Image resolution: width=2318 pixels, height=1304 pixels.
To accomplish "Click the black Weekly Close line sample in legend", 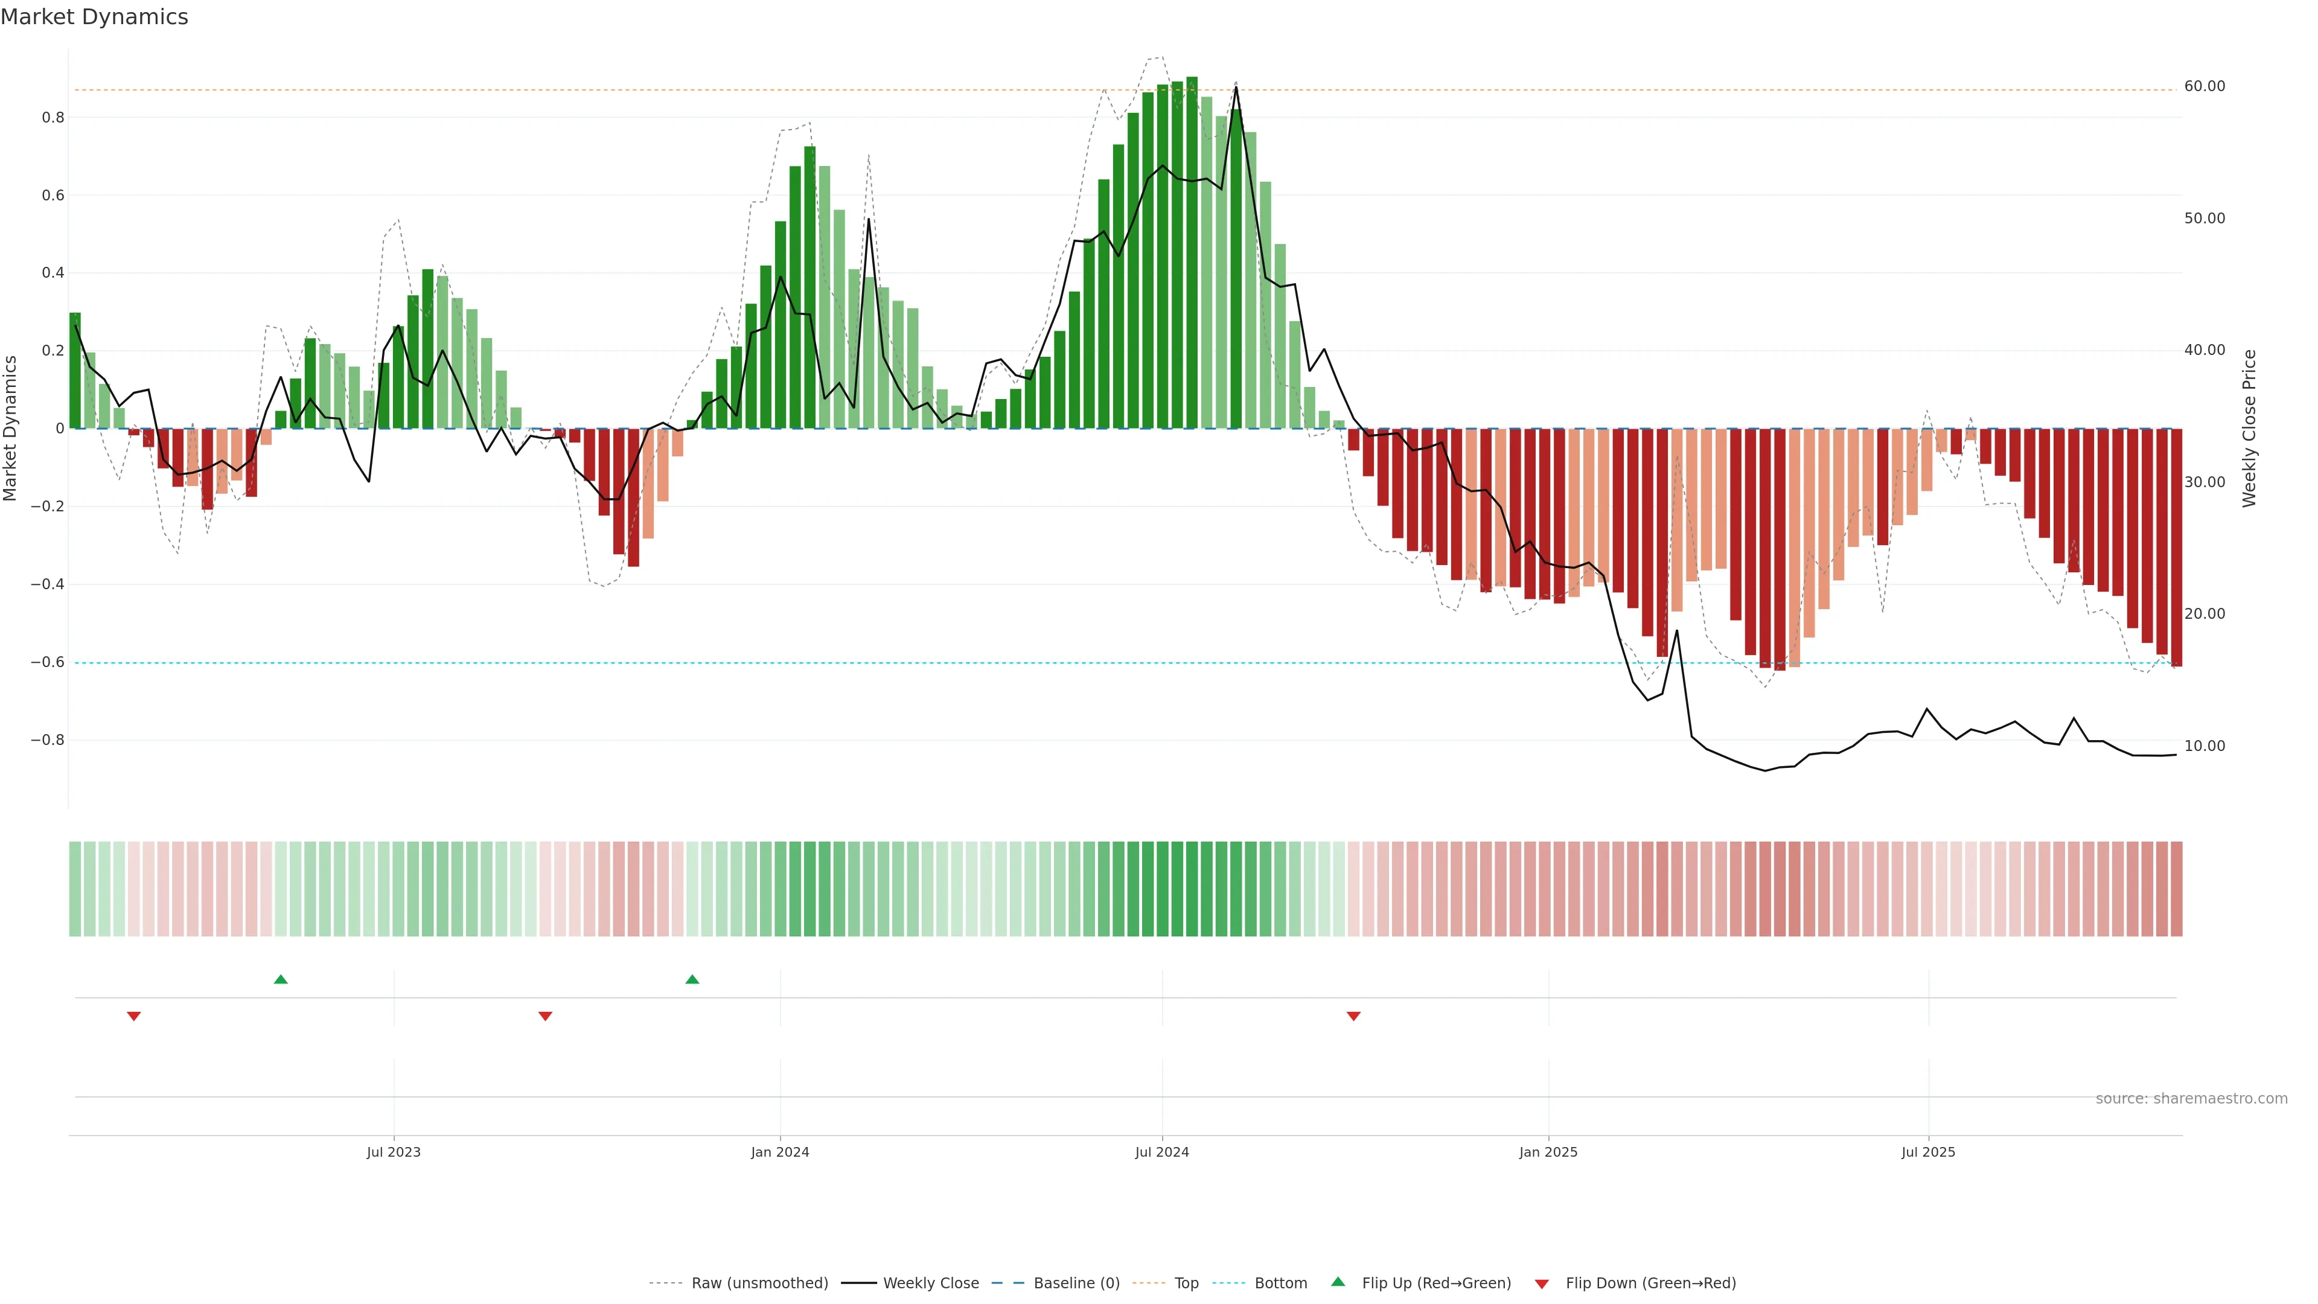I will point(858,1283).
